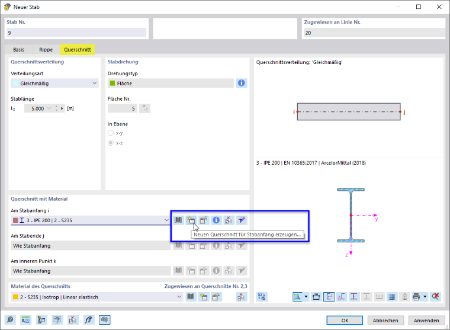
Task: Create a new material in Material des Querschnitts
Action: pos(204,297)
